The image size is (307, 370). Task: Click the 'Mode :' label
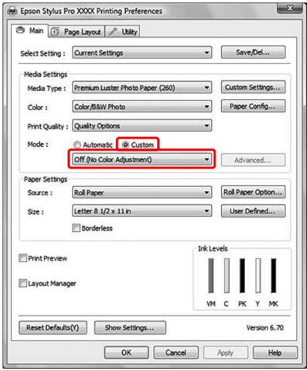[38, 144]
